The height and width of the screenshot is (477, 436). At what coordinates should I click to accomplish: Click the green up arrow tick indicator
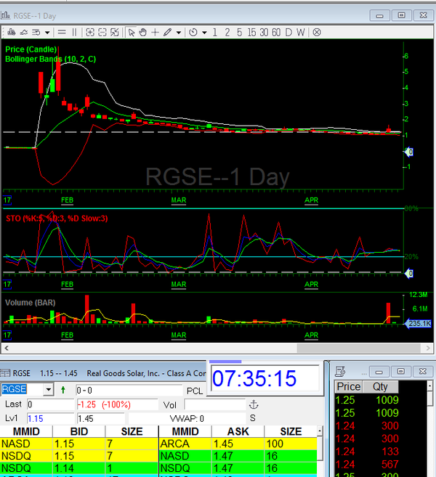tap(63, 390)
